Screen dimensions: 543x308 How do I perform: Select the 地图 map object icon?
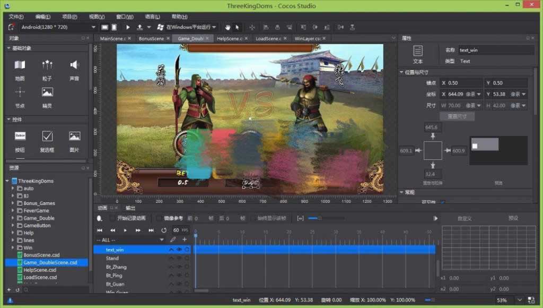[x=20, y=65]
